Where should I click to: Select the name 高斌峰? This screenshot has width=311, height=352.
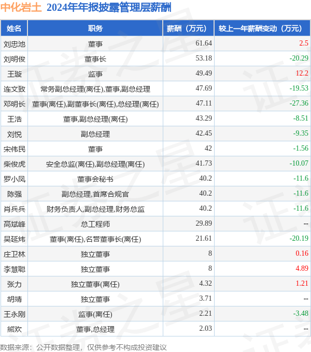15,224
